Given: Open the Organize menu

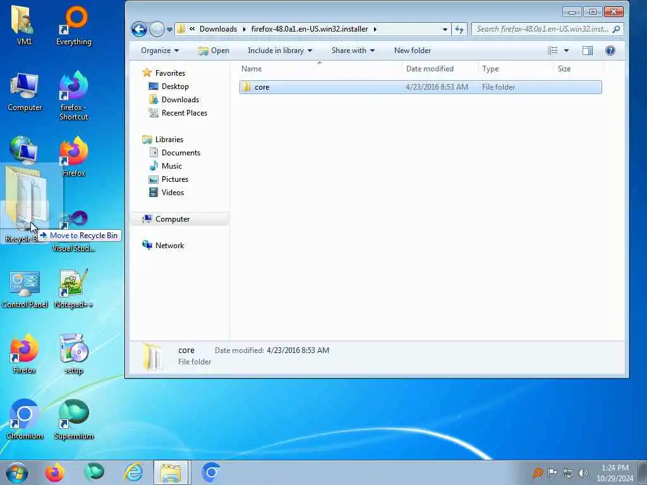Looking at the screenshot, I should pyautogui.click(x=160, y=51).
